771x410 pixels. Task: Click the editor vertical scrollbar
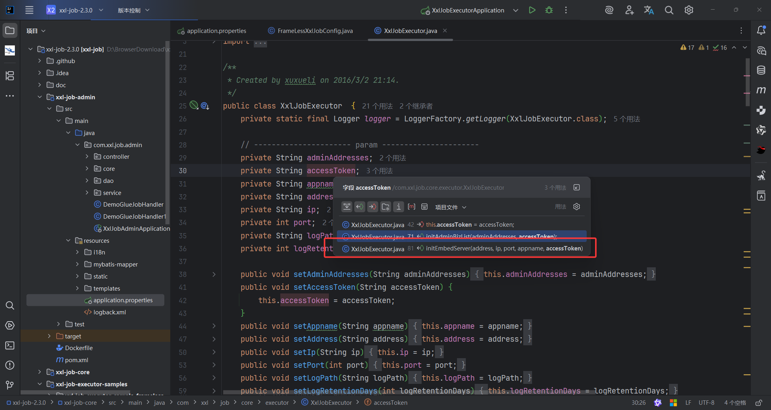tap(747, 82)
